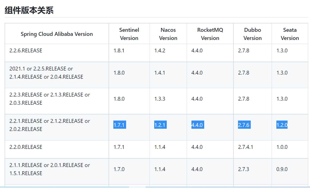Select Nacos 1.1.4 in the 2.2.0.RELEASE row
This screenshot has width=310, height=188.
(160, 147)
